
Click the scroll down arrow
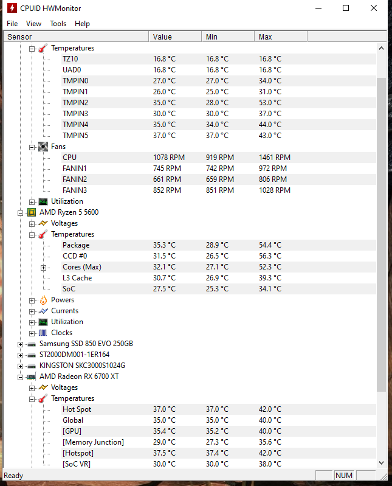382,463
